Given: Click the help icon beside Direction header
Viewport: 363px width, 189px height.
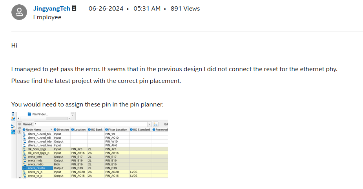Looking at the screenshot, I should (x=55, y=130).
